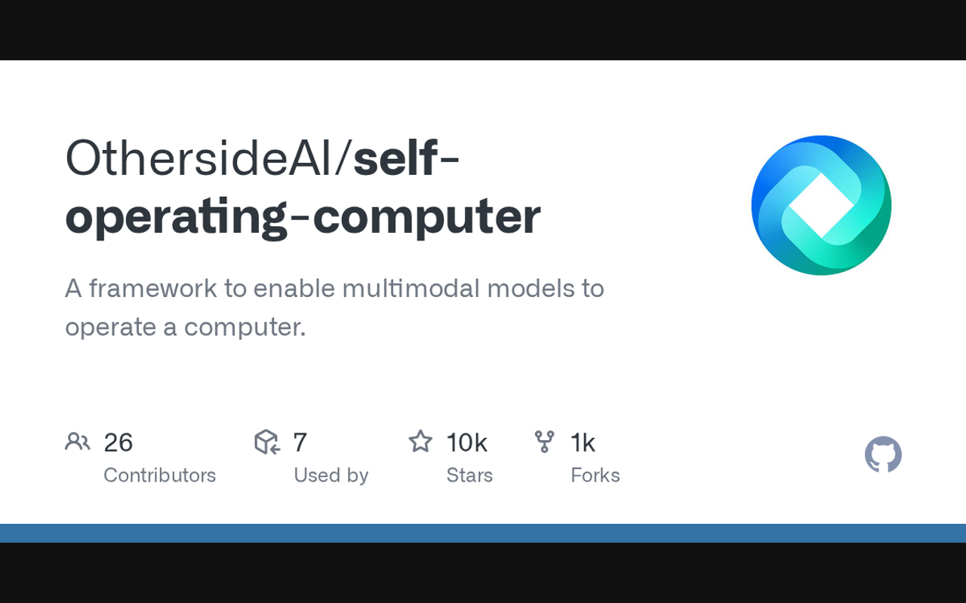The width and height of the screenshot is (966, 603).
Task: Click the GitHub Octocat logo
Action: 883,455
